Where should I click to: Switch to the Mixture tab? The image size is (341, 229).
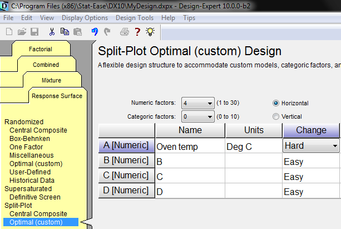point(52,80)
